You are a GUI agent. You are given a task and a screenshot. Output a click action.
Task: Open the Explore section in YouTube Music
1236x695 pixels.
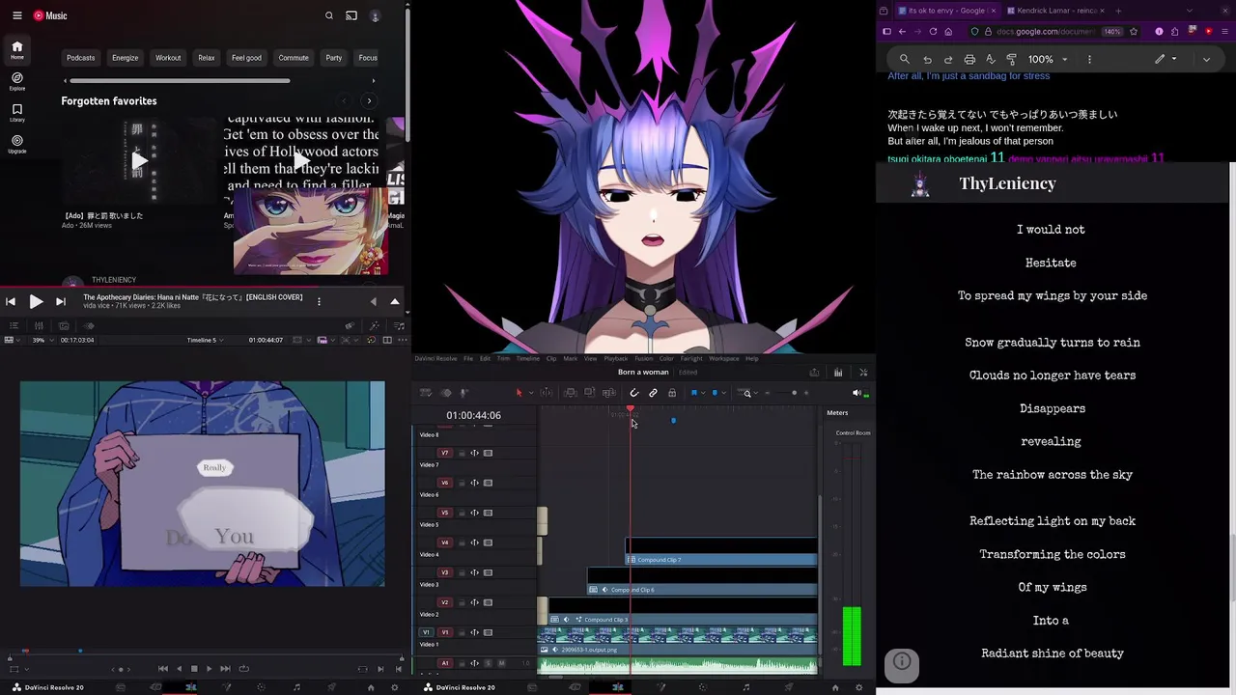pyautogui.click(x=17, y=81)
